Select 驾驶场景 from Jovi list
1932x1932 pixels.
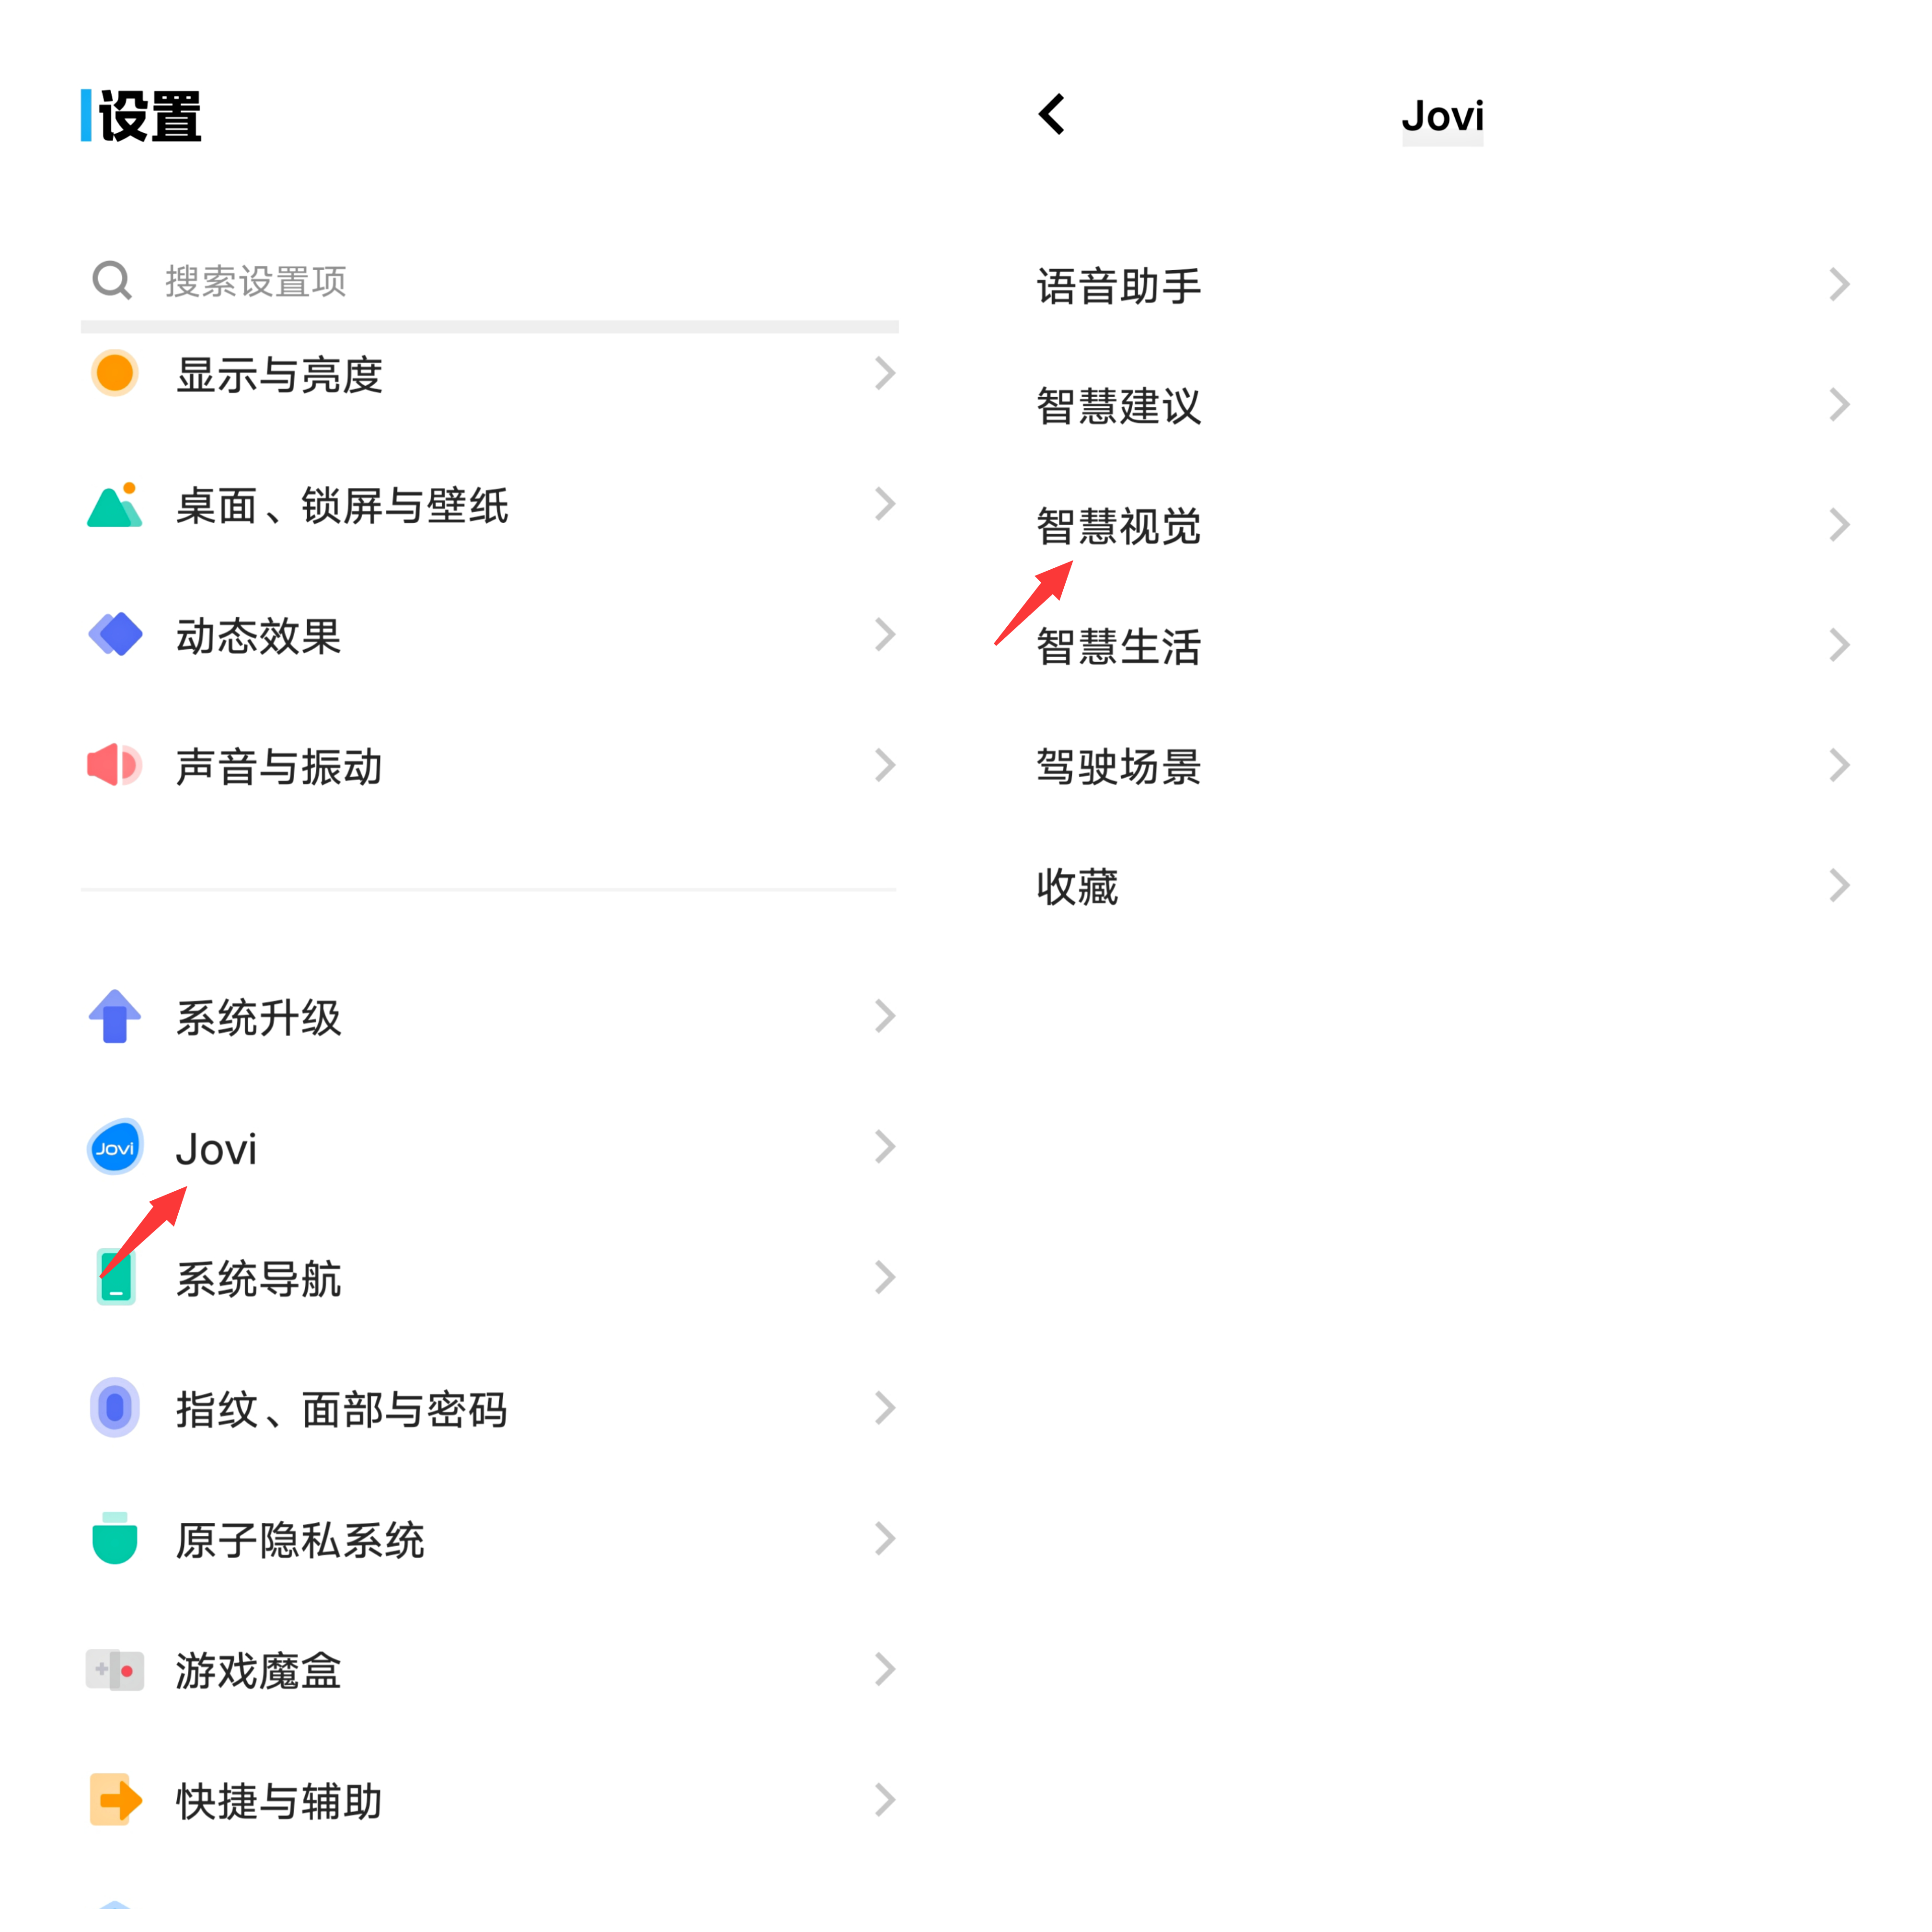[1442, 766]
